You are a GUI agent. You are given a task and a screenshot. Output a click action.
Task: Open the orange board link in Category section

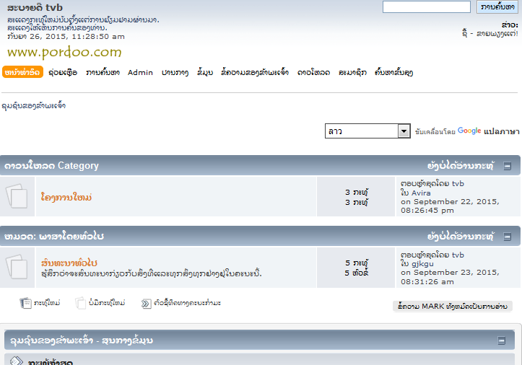click(66, 197)
